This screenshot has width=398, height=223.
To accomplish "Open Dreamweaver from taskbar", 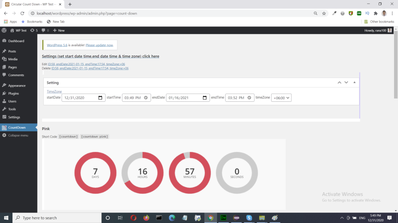I will [223, 218].
